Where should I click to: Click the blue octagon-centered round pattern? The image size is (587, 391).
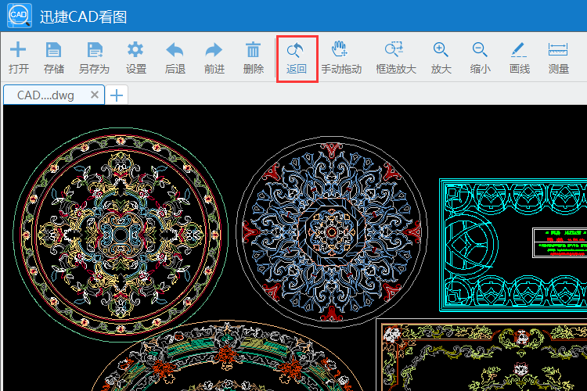(x=332, y=232)
